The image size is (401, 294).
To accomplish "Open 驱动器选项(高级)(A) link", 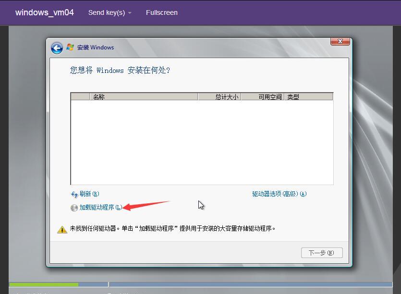I will point(279,194).
